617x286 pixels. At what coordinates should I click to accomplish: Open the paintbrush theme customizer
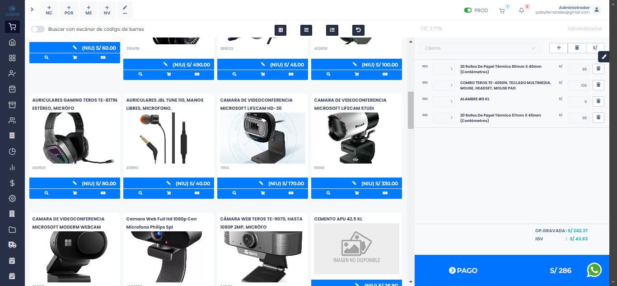point(605,57)
